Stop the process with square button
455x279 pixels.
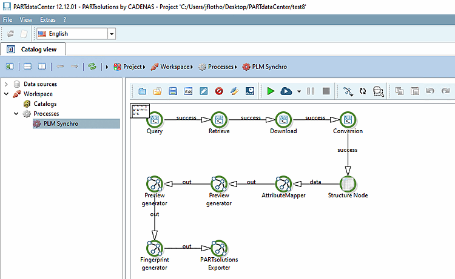[x=326, y=91]
